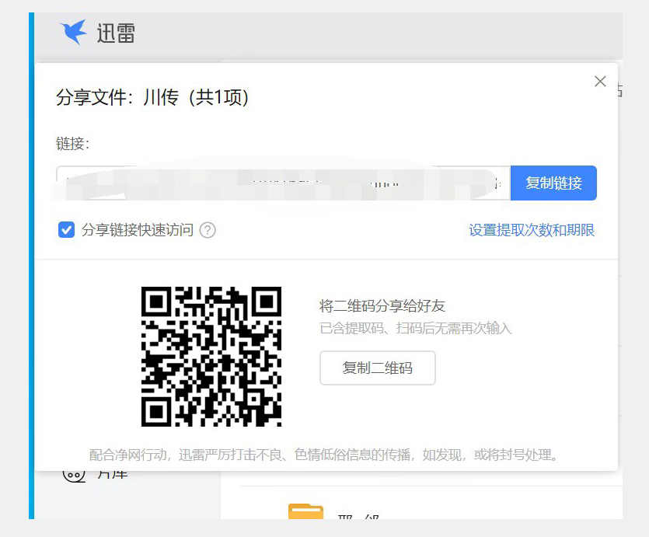Viewport: 649px width, 537px height.
Task: Click the 配合净网行动 warning notice
Action: click(x=324, y=455)
